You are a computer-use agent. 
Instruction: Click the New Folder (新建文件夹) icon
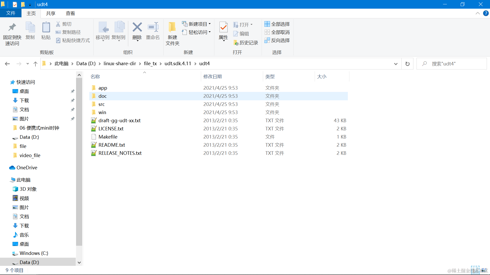172,28
